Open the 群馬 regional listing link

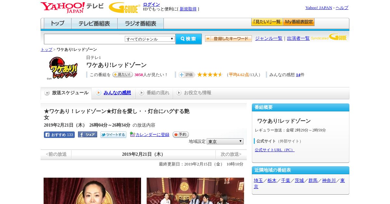(313, 181)
